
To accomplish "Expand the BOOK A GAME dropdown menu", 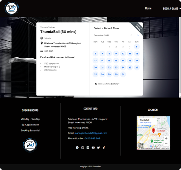I will [x=171, y=9].
